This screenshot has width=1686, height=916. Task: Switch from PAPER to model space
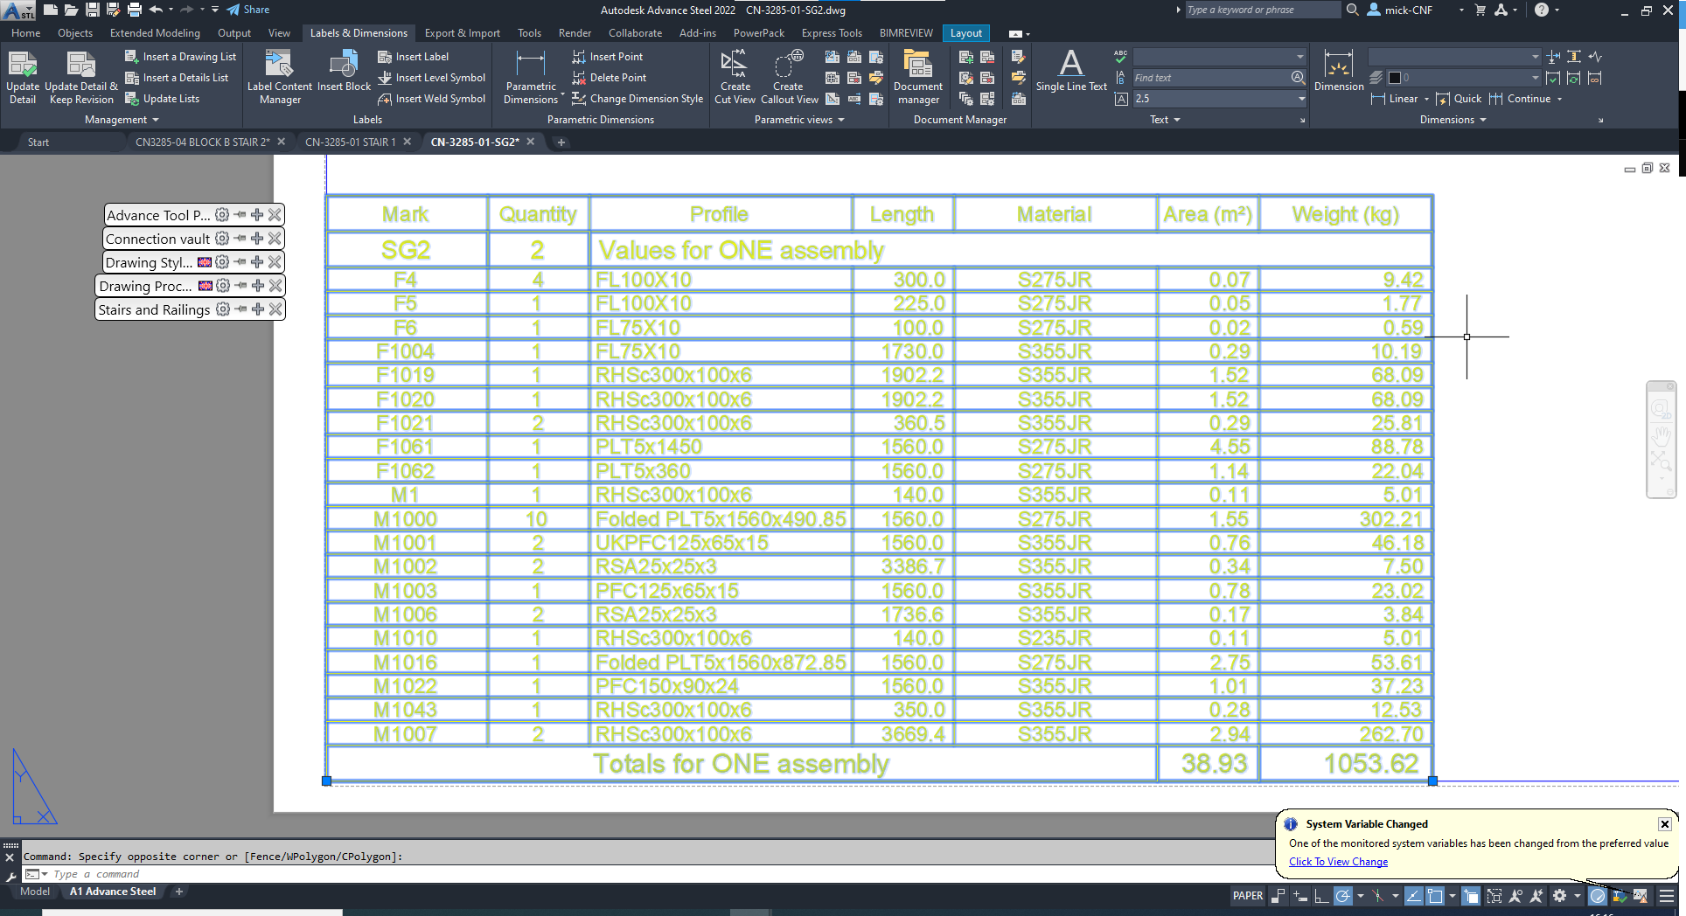(x=1247, y=896)
